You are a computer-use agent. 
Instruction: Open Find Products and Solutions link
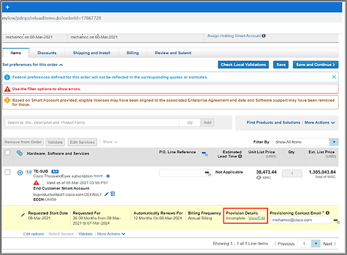coord(273,123)
